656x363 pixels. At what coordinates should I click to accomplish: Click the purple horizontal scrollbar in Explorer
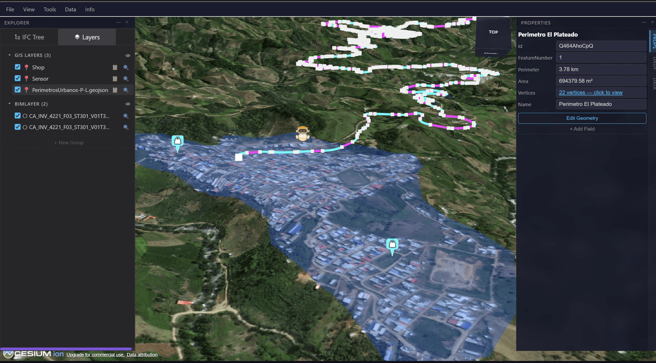pyautogui.click(x=66, y=349)
